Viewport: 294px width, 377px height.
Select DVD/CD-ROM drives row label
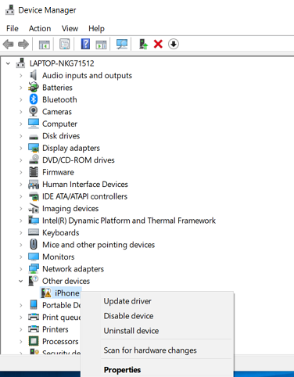click(78, 160)
